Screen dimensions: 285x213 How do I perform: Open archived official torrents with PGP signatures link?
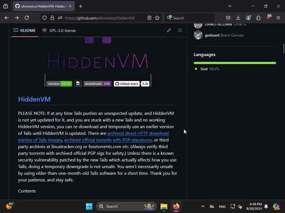(108, 140)
